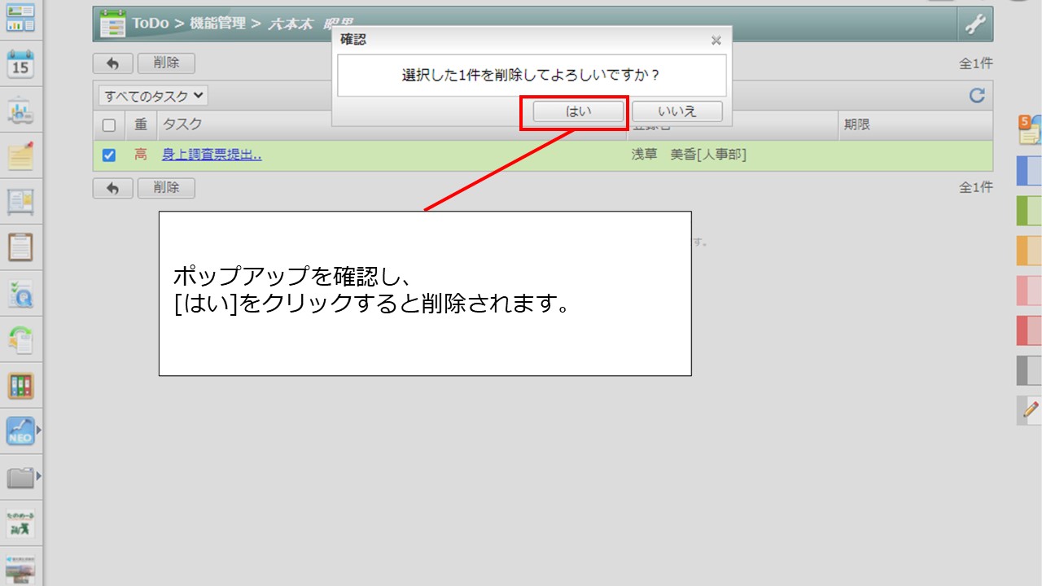Click the 高 priority value in the task row
This screenshot has width=1042, height=586.
(141, 155)
